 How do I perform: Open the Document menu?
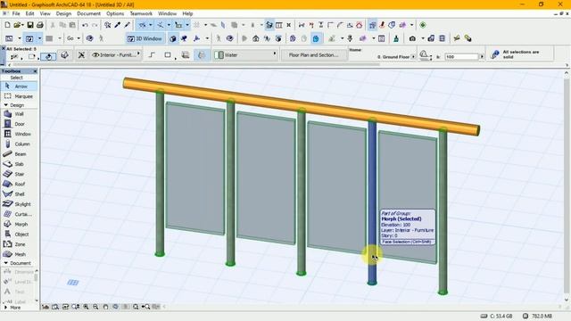point(88,13)
